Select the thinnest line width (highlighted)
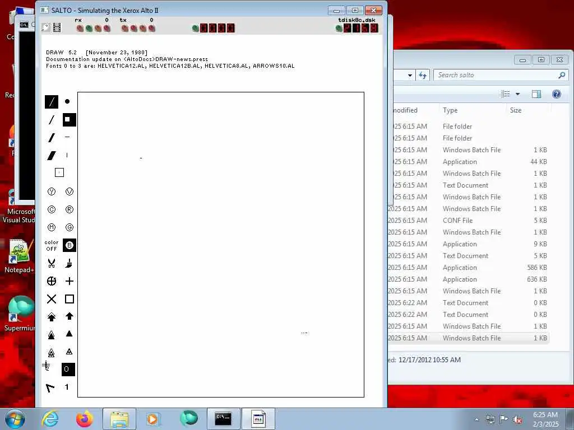The image size is (574, 430). pyautogui.click(x=52, y=102)
